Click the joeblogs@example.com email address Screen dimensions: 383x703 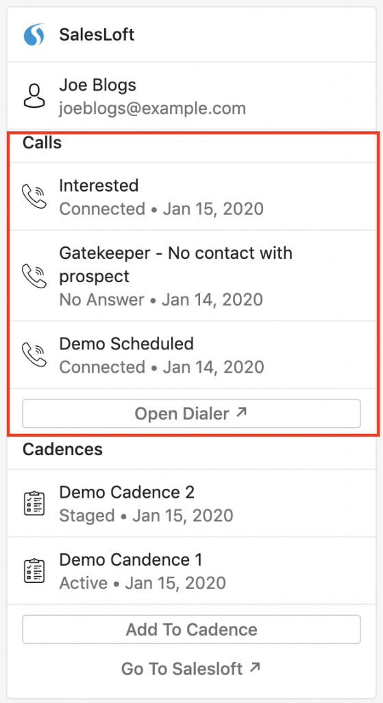(153, 108)
